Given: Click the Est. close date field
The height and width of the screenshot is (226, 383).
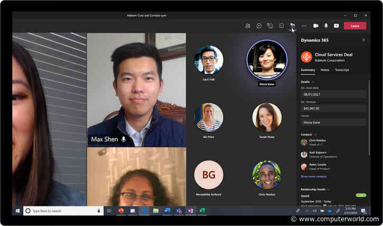Looking at the screenshot, I should pos(333,95).
